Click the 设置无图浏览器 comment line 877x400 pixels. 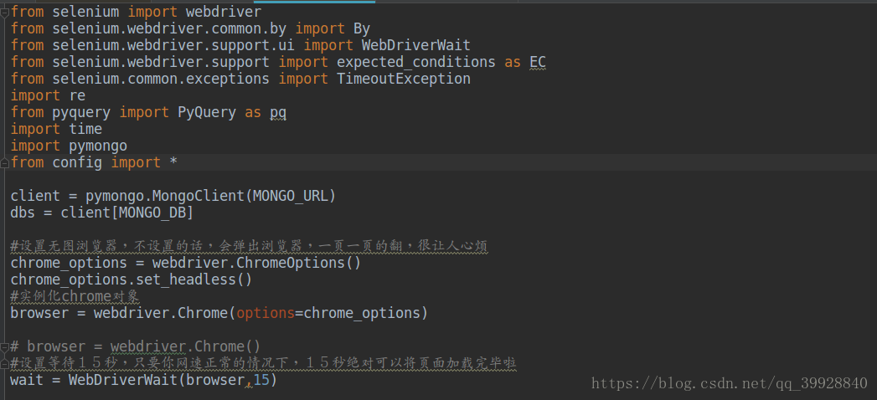250,246
